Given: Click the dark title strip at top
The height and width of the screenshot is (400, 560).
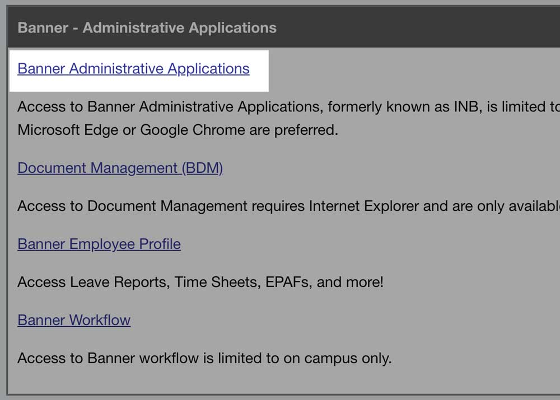Looking at the screenshot, I should (392, 27).
